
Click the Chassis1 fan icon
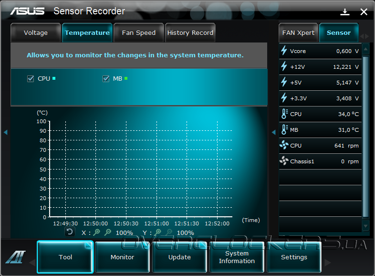(284, 161)
